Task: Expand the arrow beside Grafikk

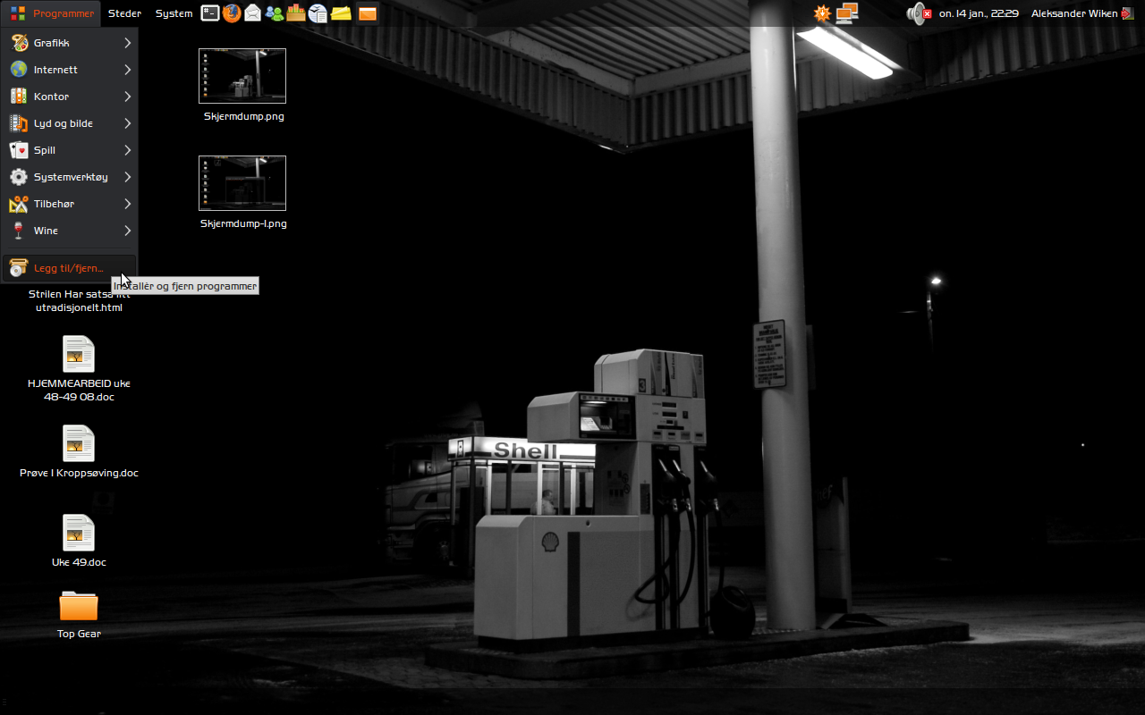Action: click(x=128, y=43)
